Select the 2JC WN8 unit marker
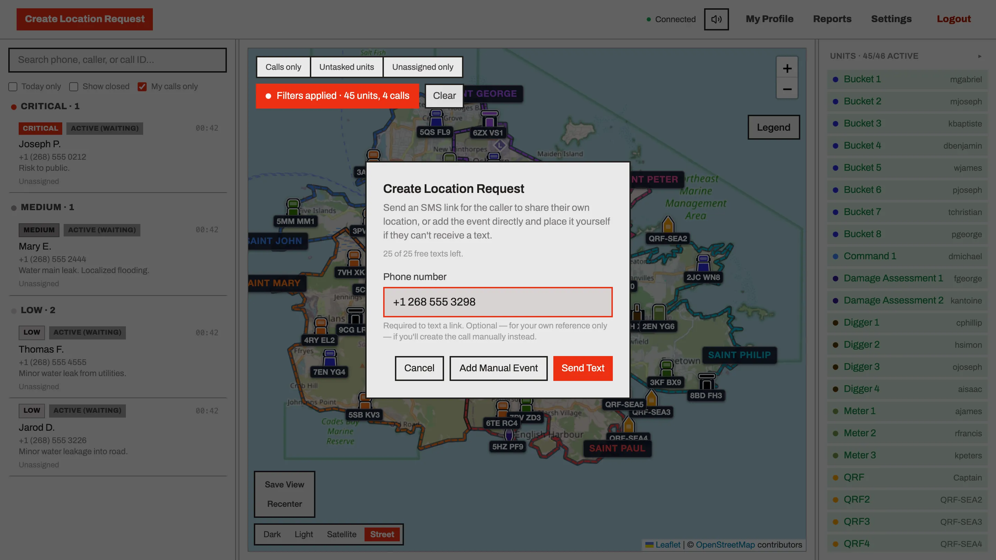Viewport: 996px width, 560px height. click(703, 269)
